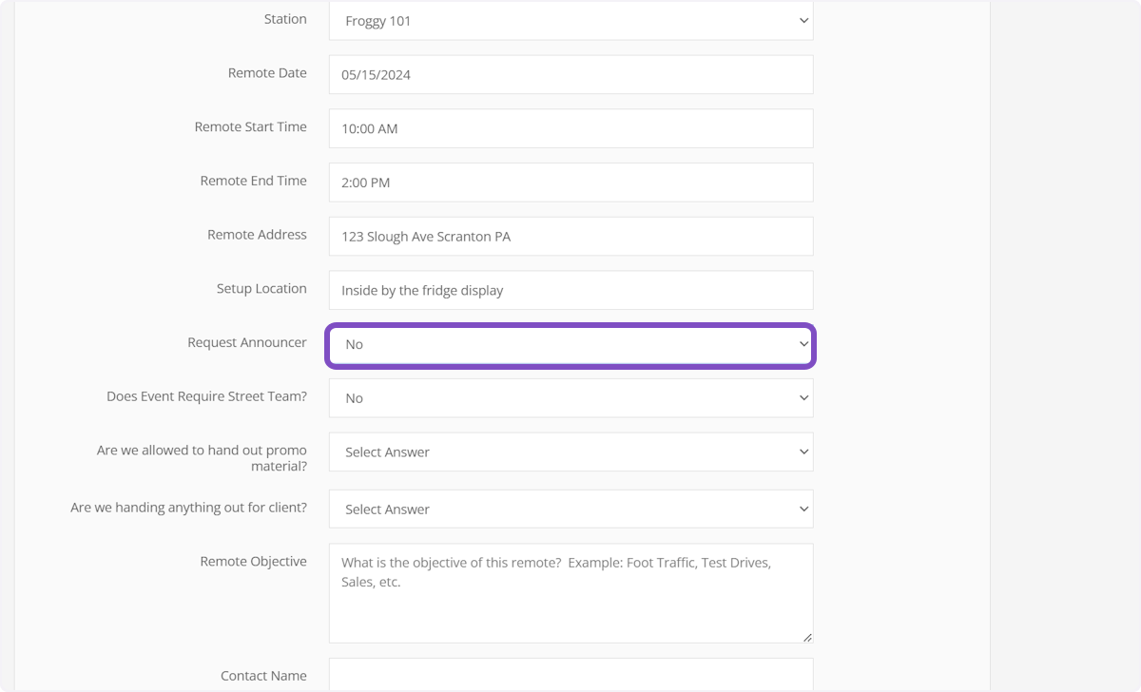Click the Remote Start Time input field

[x=570, y=128]
